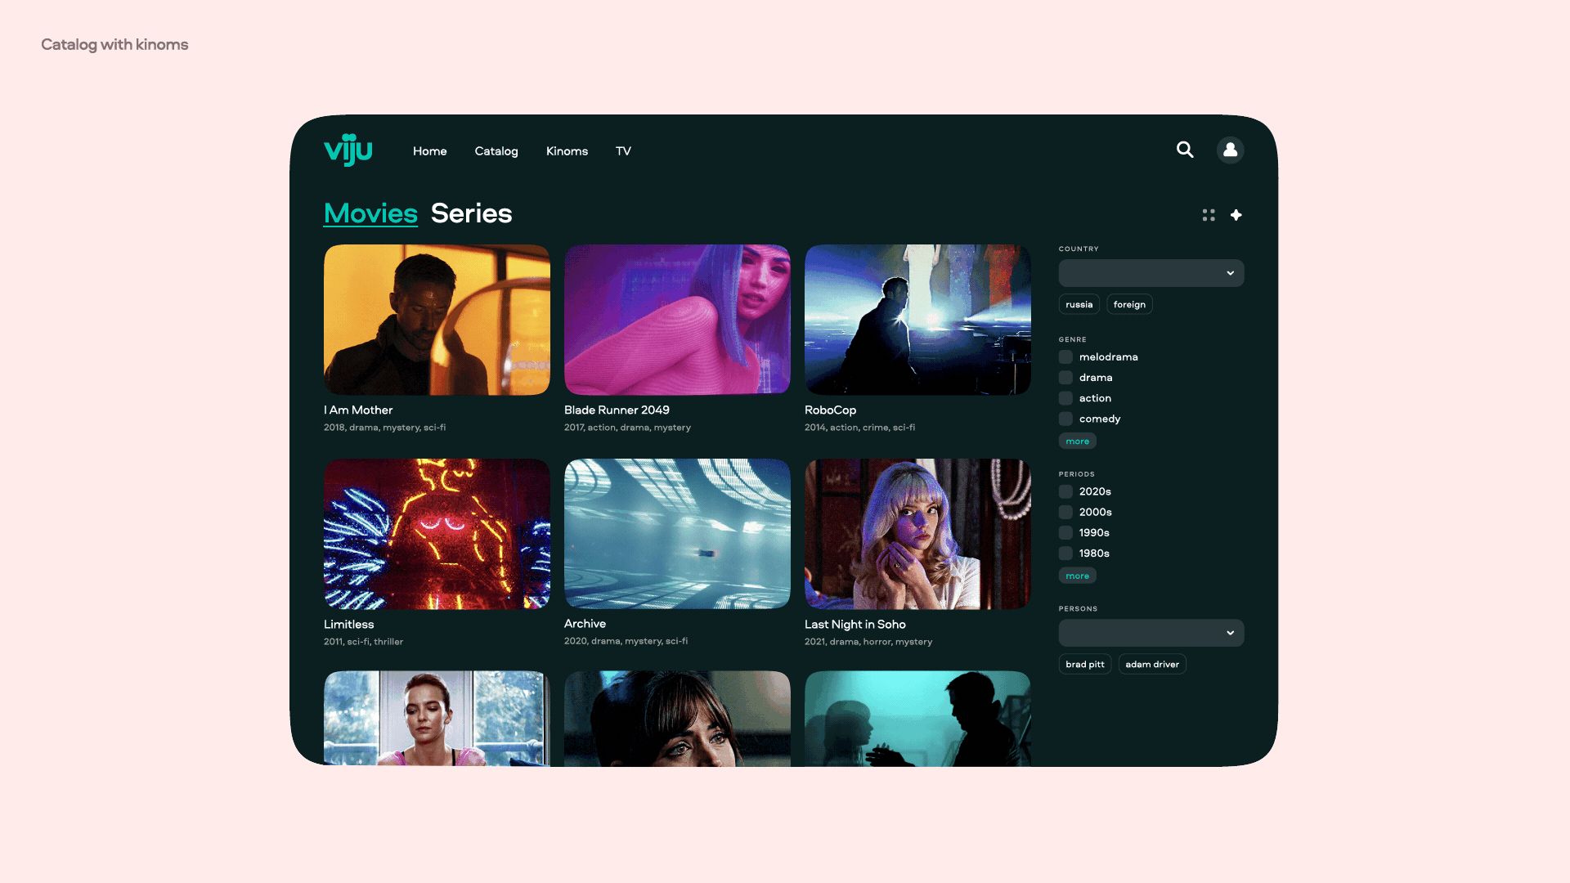Open the user profile avatar icon

[1230, 150]
